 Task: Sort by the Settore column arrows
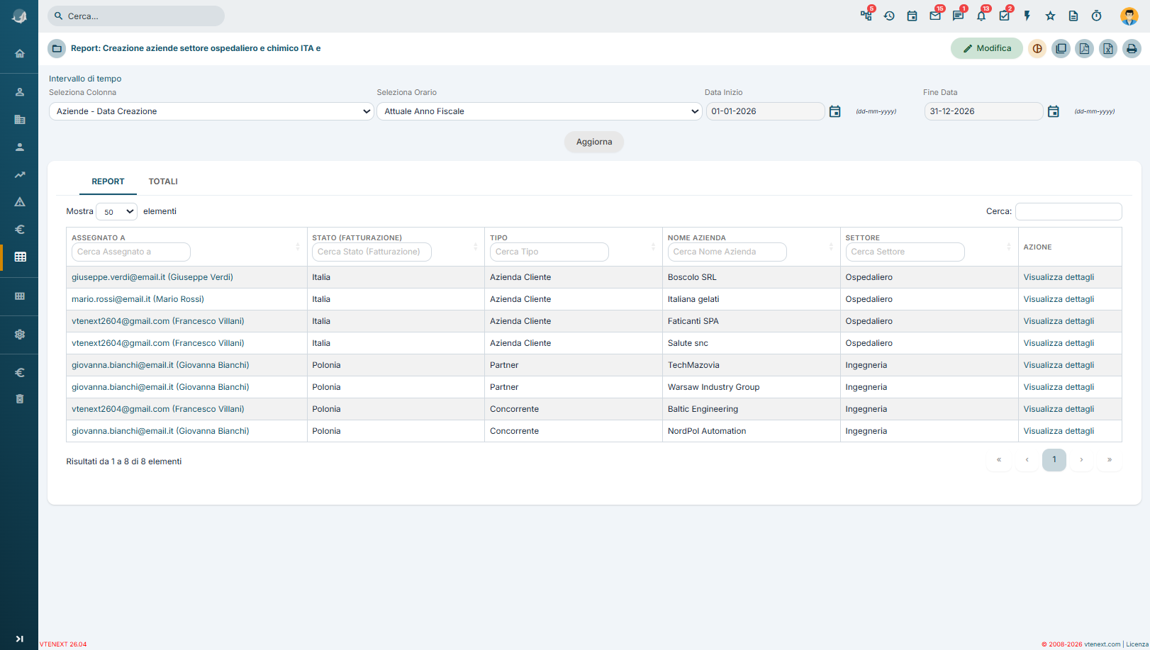coord(1009,247)
